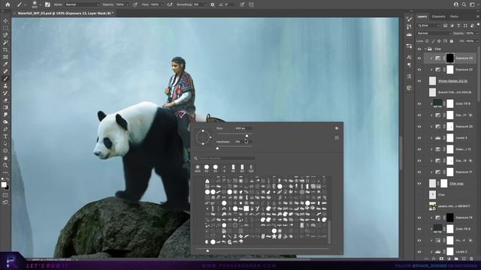Click brush preset panel scrollbar

329,232
